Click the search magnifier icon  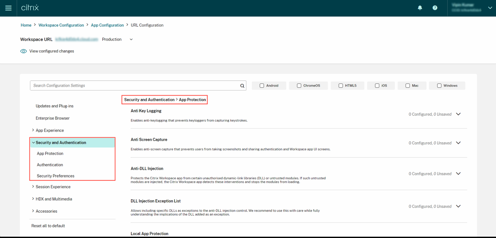242,85
